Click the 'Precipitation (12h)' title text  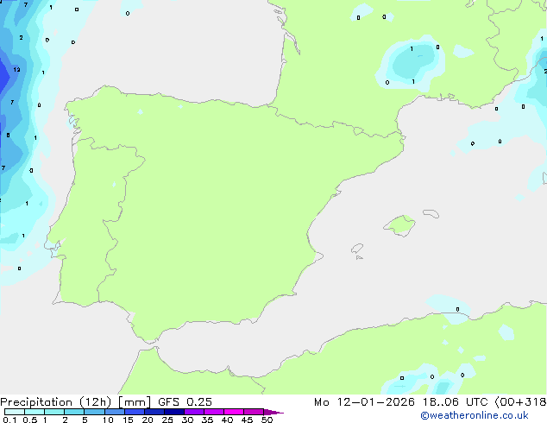click(56, 402)
